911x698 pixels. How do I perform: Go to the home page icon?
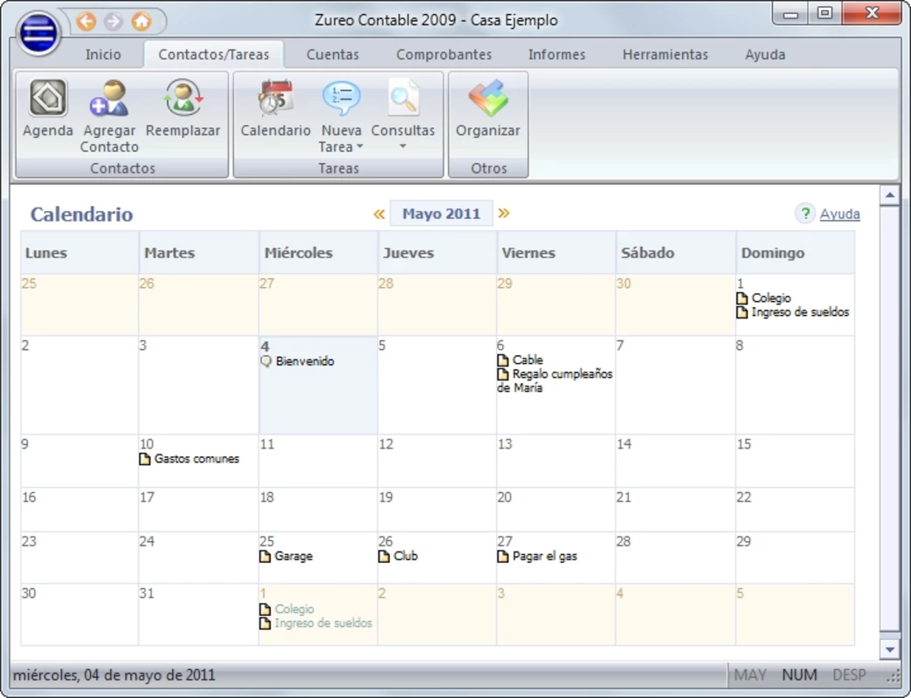(141, 22)
